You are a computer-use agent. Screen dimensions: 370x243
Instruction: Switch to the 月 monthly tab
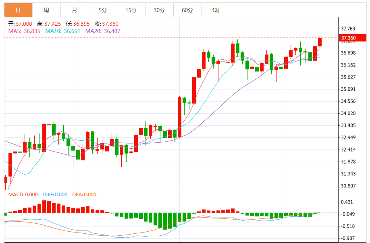pos(75,10)
